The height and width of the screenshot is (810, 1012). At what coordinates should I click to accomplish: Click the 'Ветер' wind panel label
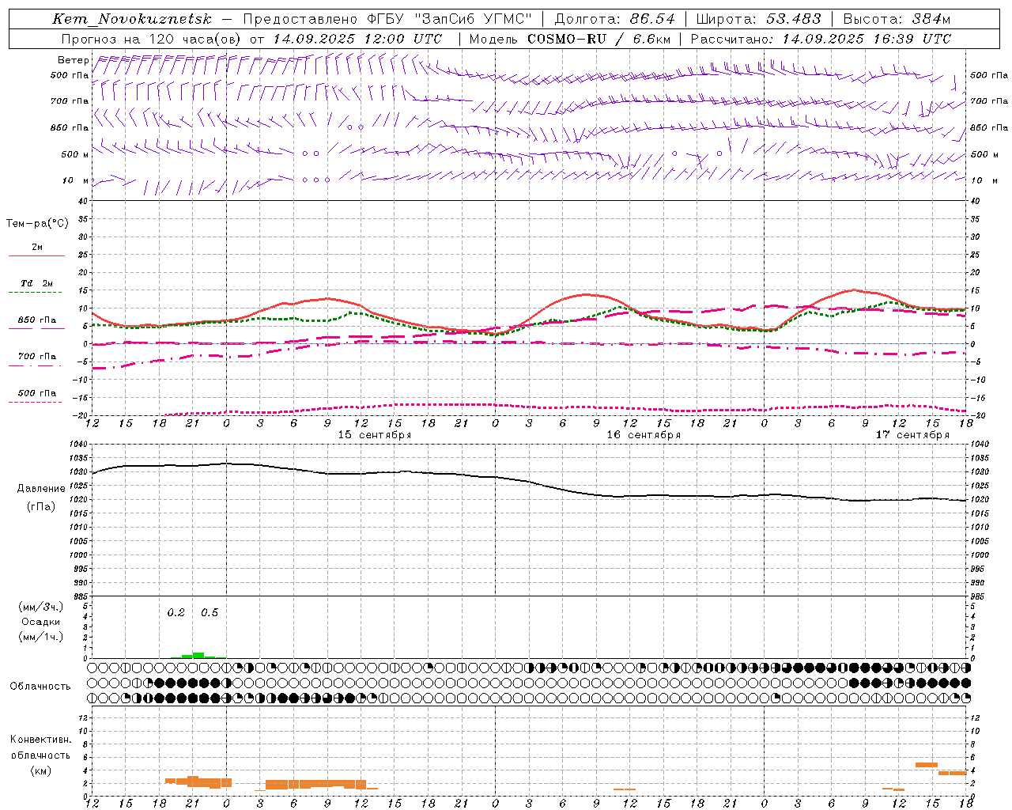(x=73, y=60)
